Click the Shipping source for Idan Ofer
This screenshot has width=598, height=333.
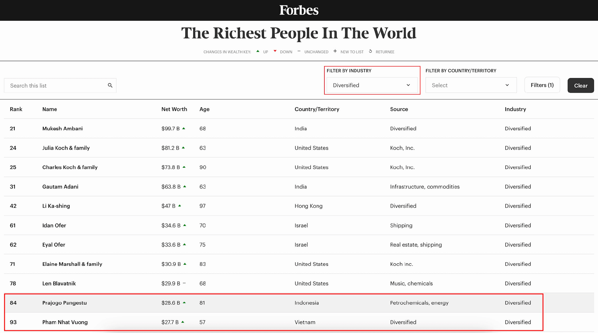point(401,226)
